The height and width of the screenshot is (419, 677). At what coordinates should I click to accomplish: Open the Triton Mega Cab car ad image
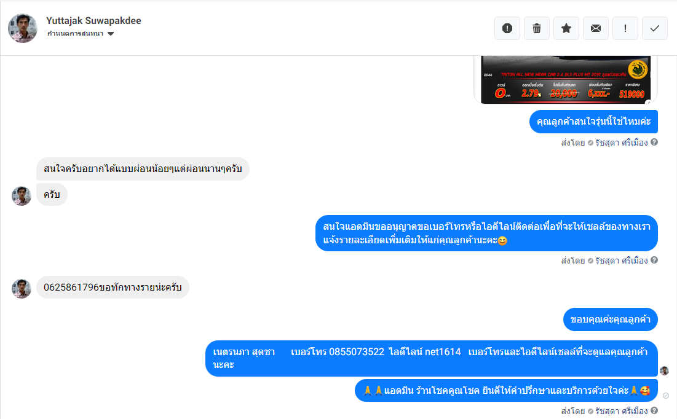pos(565,80)
